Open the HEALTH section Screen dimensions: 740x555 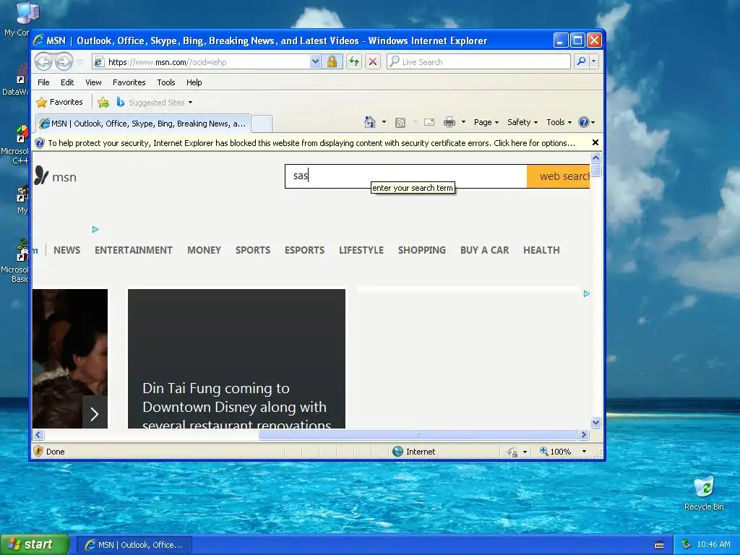(541, 250)
